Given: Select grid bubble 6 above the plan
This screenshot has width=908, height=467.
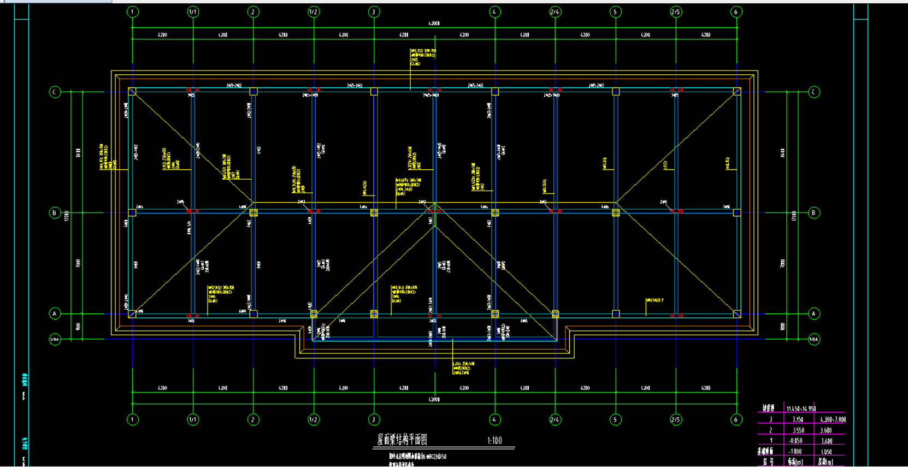Looking at the screenshot, I should pos(736,11).
